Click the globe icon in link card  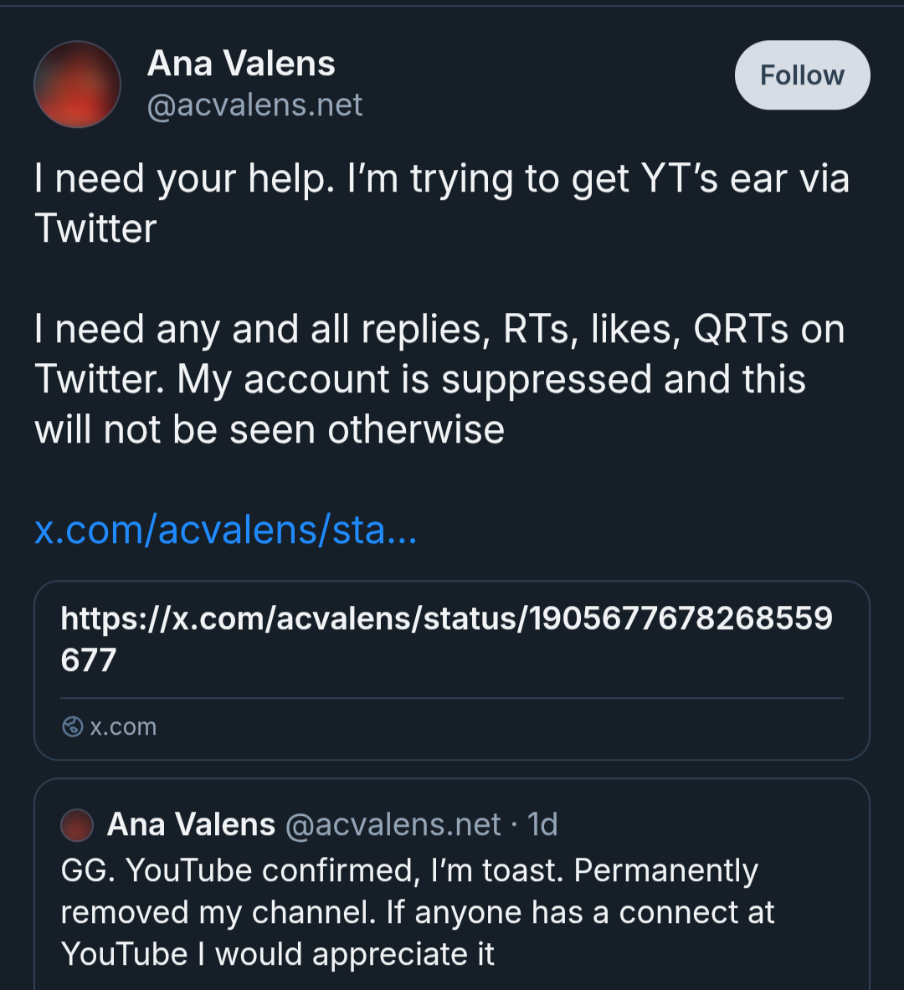coord(73,726)
